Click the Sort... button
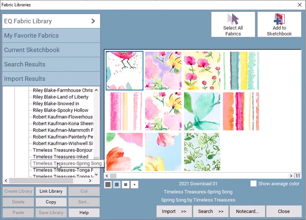Viewport: 306px width, 220px height. coord(84,202)
